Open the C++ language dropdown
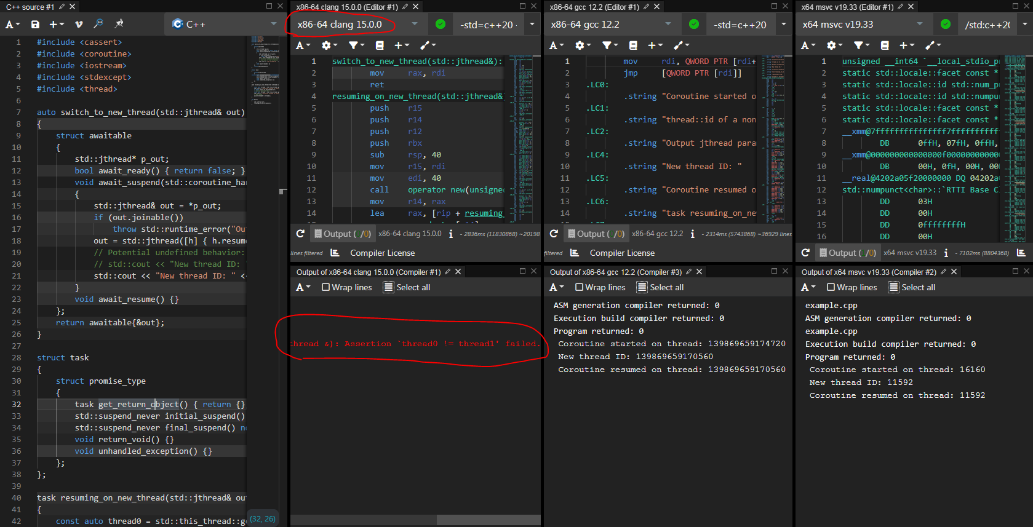This screenshot has width=1033, height=527. point(225,24)
